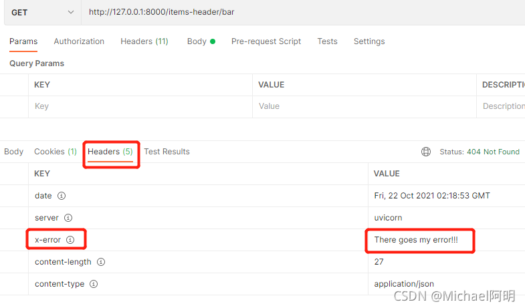Open the Test Results tab
Screen dimensions: 525x308
click(167, 152)
